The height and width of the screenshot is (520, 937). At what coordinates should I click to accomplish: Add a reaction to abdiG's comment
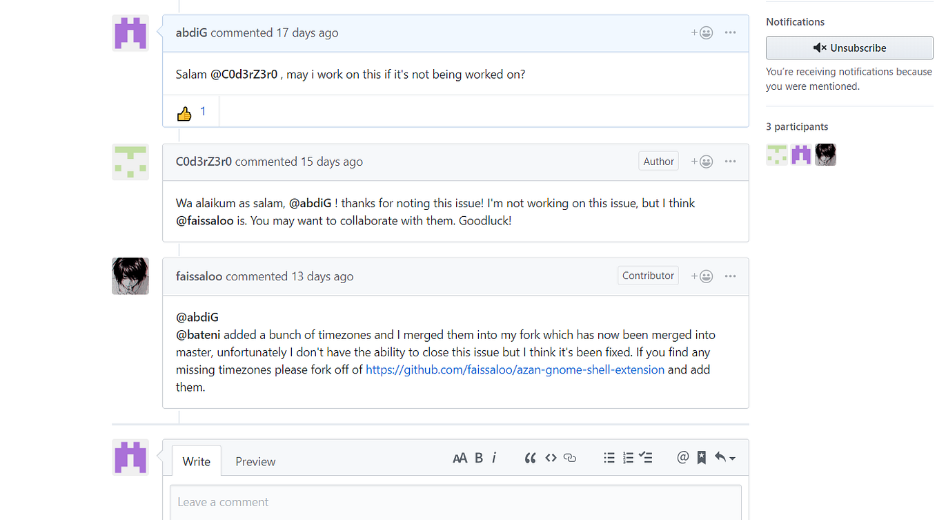[701, 32]
